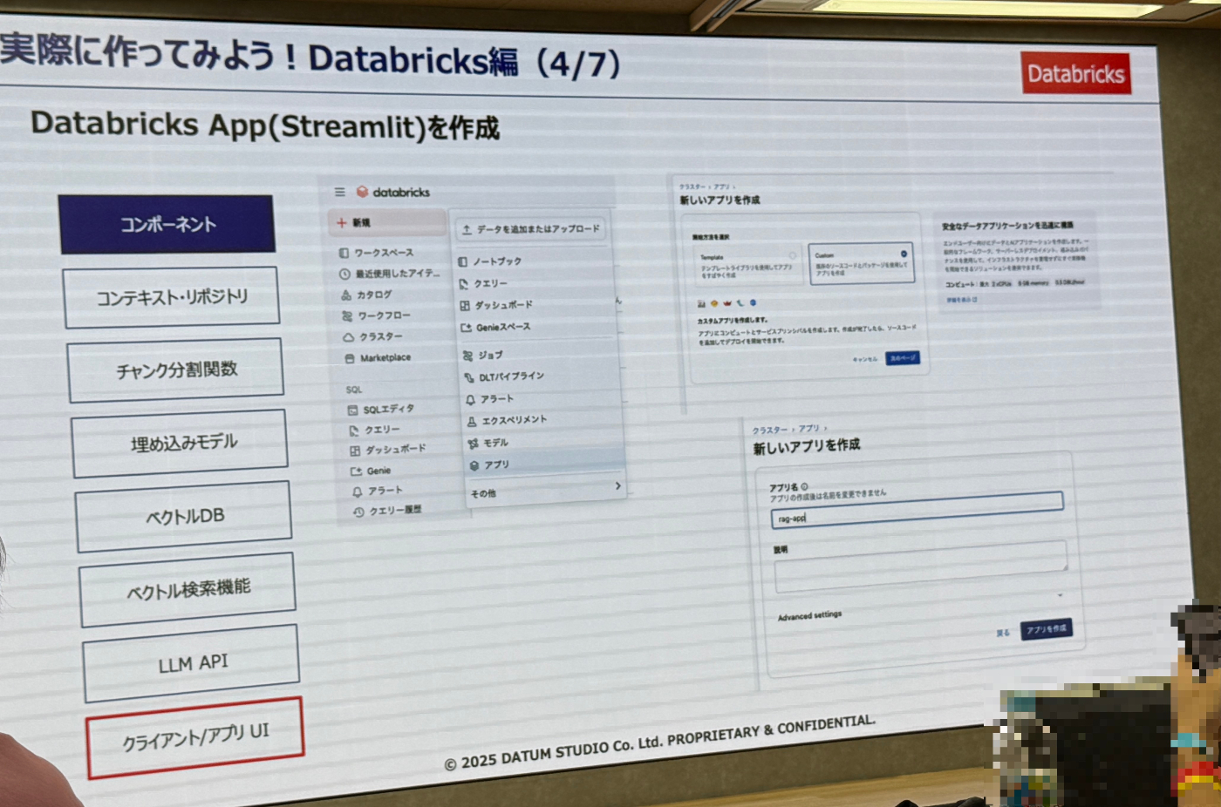1221x807 pixels.
Task: Expand Advanced settings section
Action: tap(809, 615)
